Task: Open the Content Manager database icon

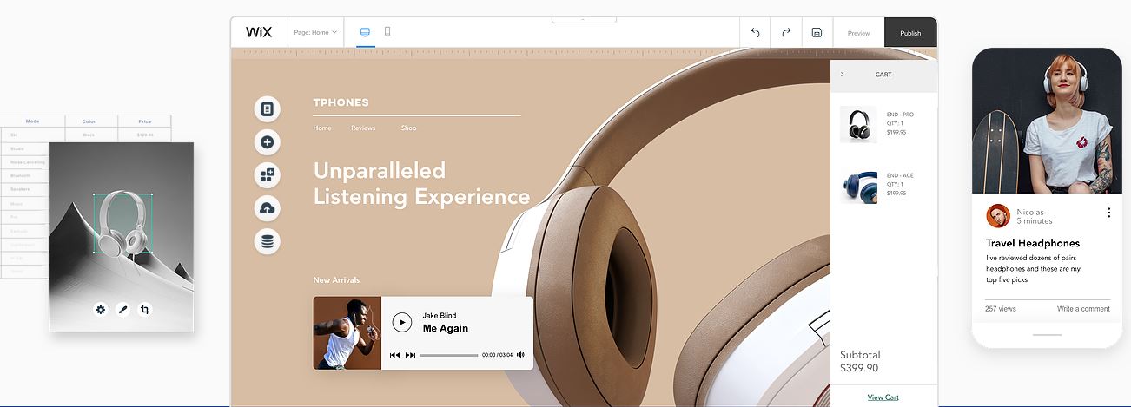Action: [267, 241]
